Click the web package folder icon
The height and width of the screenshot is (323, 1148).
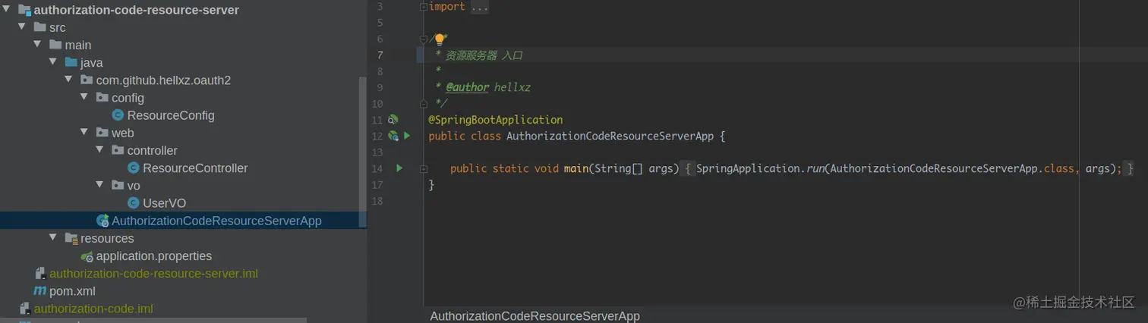point(102,132)
